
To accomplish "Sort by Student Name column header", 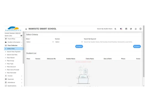I will (x=71, y=59).
